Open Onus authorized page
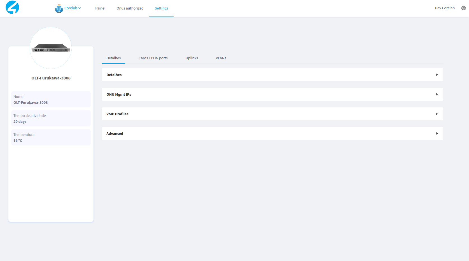 pos(130,8)
